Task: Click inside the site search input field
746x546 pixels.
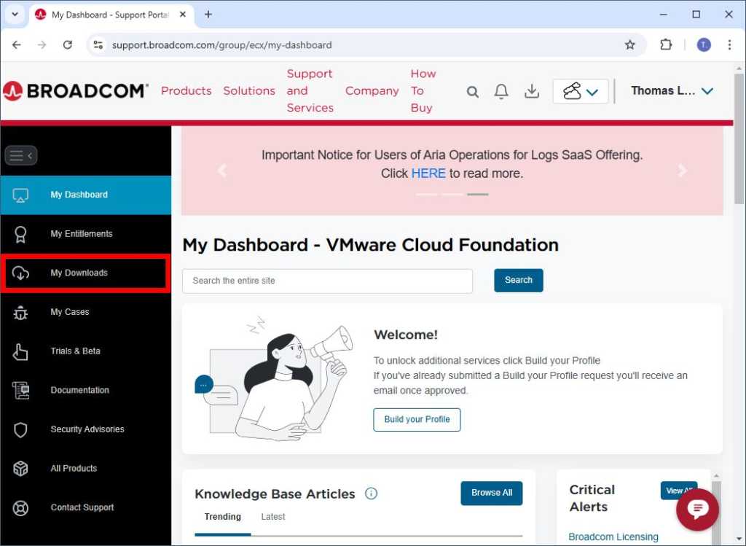Action: (x=327, y=280)
